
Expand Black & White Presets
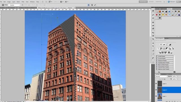pos(157,65)
